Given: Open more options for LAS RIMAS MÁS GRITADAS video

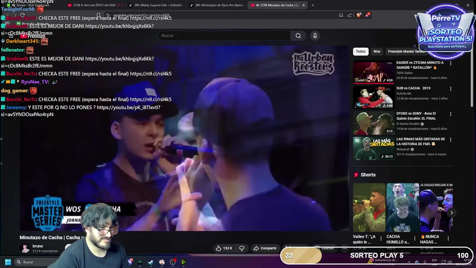Looking at the screenshot, I should pyautogui.click(x=451, y=140).
